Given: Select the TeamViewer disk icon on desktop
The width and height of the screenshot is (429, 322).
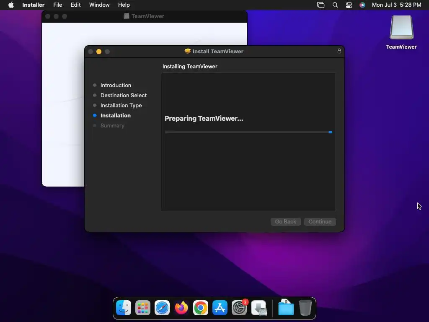Looking at the screenshot, I should point(401,27).
